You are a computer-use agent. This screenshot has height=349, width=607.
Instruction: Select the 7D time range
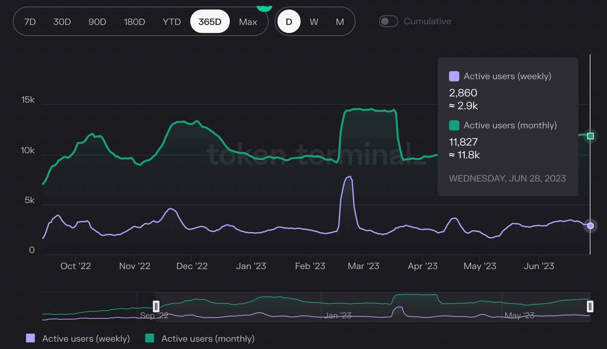(x=30, y=22)
